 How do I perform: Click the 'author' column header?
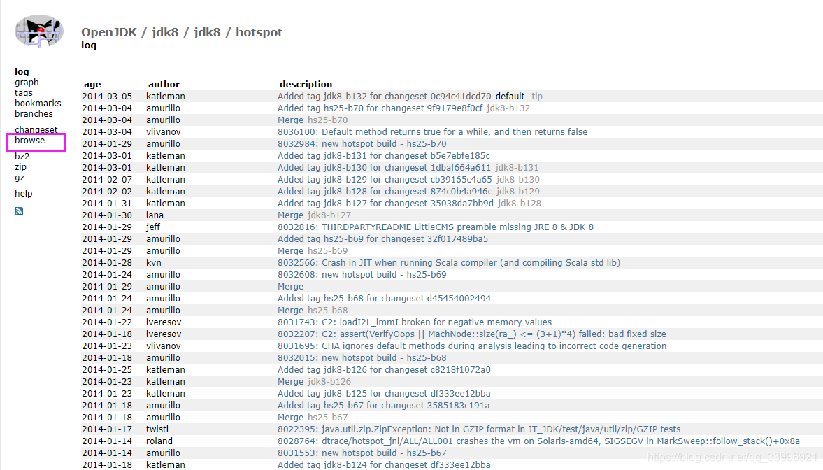164,85
